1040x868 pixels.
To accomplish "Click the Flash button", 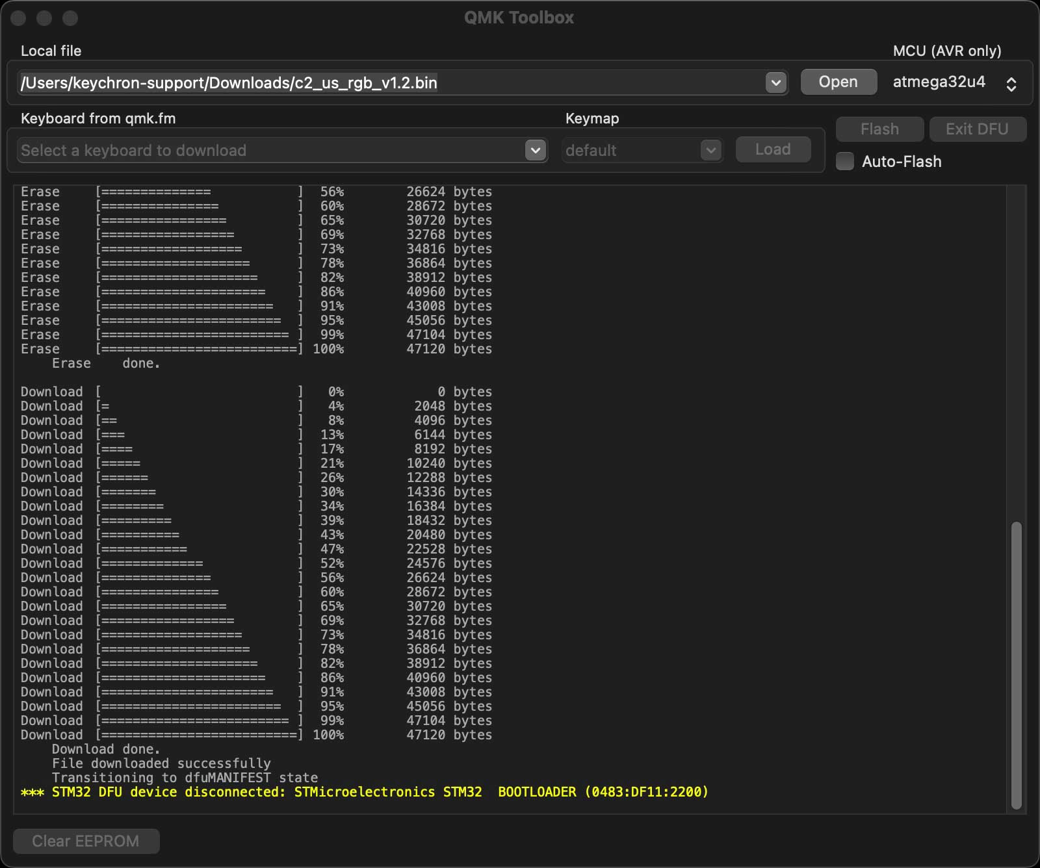I will pyautogui.click(x=879, y=129).
